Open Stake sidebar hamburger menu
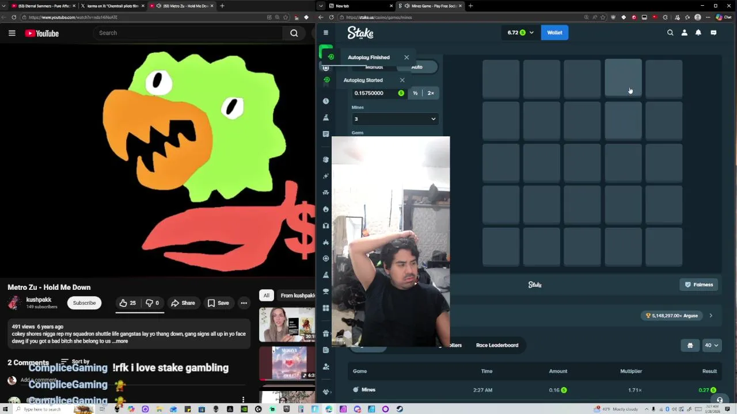This screenshot has height=414, width=737. pos(326,33)
